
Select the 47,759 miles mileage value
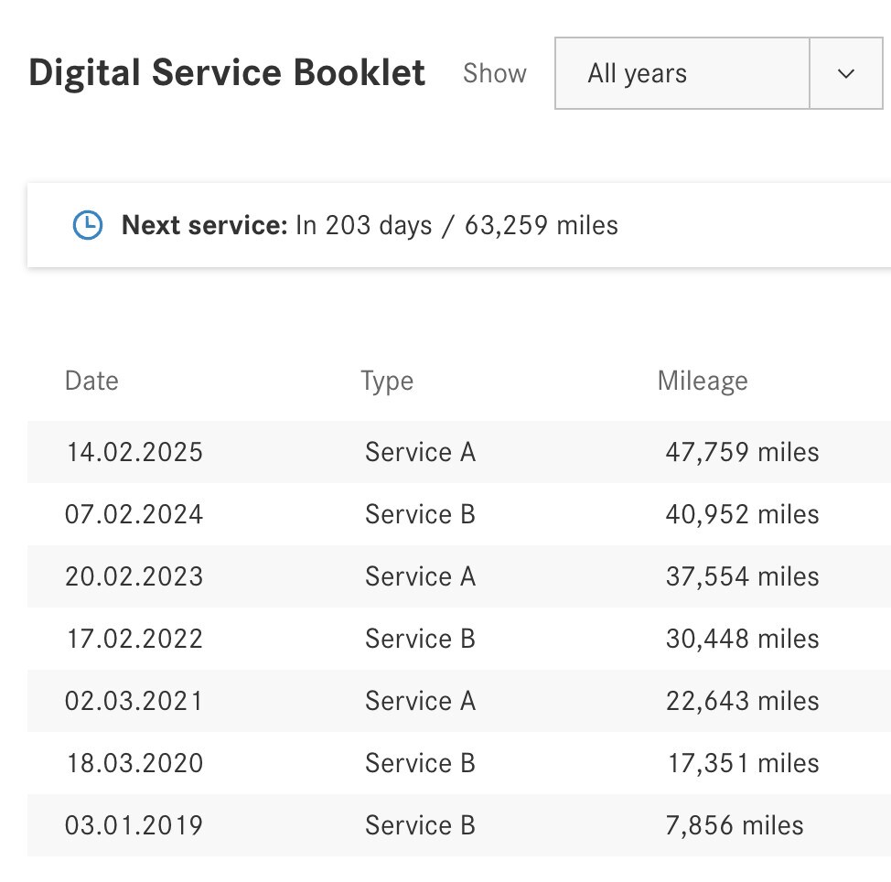point(742,452)
